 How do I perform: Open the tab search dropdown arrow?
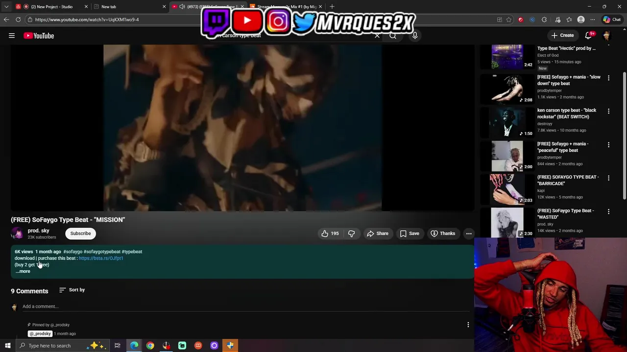tap(6, 6)
